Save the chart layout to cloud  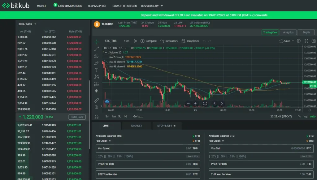tap(284, 41)
